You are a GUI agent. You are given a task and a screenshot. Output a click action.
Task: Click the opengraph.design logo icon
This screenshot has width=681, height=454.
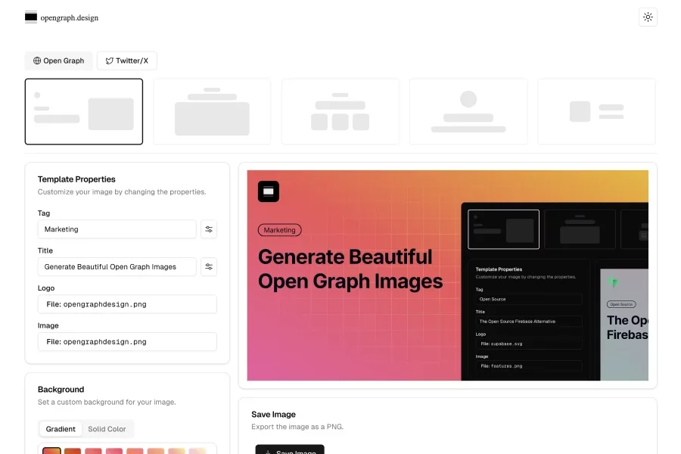30,16
